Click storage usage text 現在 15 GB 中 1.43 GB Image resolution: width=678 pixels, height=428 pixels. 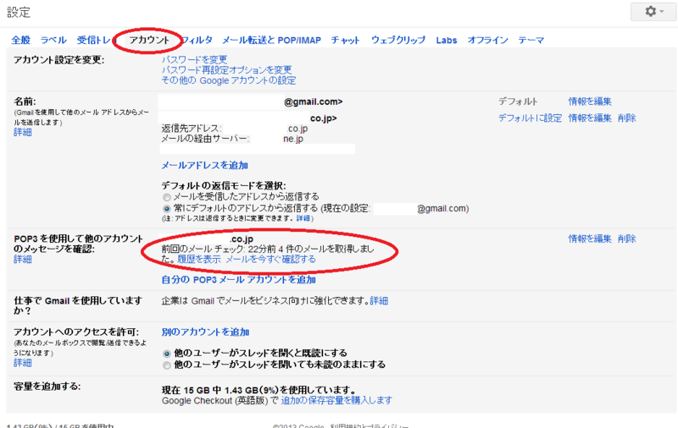[x=259, y=390]
